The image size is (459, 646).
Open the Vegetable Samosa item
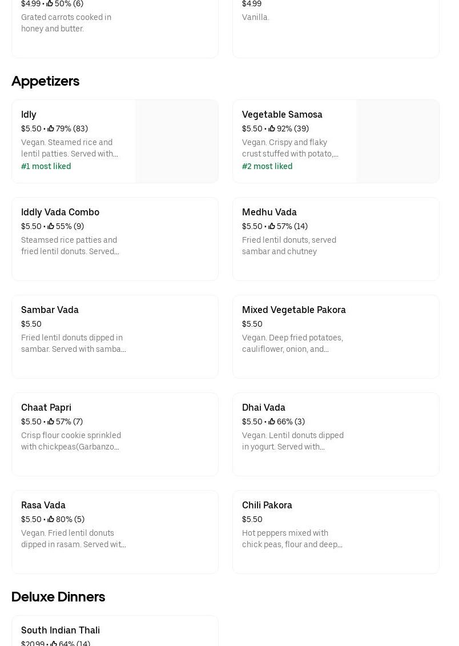coord(282,114)
